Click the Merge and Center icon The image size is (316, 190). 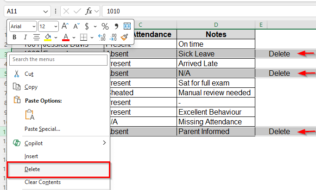127,26
